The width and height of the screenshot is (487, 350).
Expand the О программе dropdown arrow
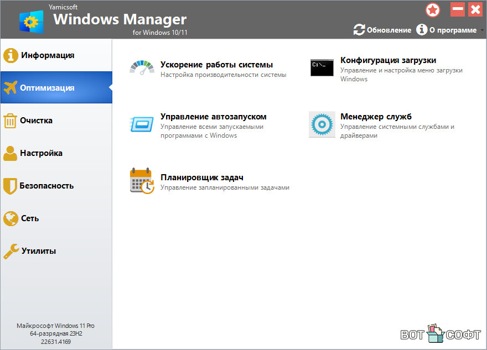pyautogui.click(x=481, y=30)
